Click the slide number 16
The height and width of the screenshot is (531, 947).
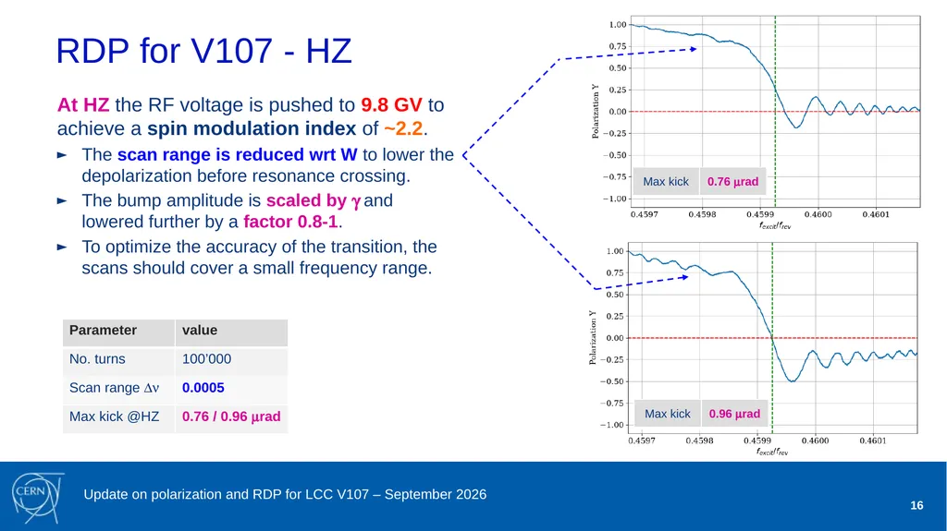click(916, 506)
